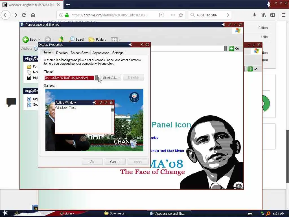Toggle Folders pane in explorer toolbar
Image resolution: width=289 pixels, height=217 pixels.
pyautogui.click(x=97, y=39)
